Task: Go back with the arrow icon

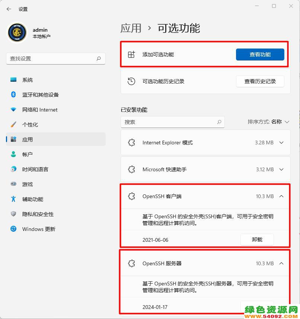Action: click(x=9, y=9)
